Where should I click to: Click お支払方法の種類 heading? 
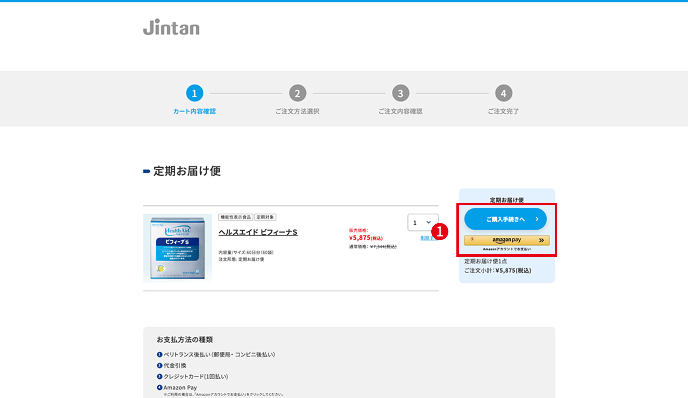click(x=185, y=340)
